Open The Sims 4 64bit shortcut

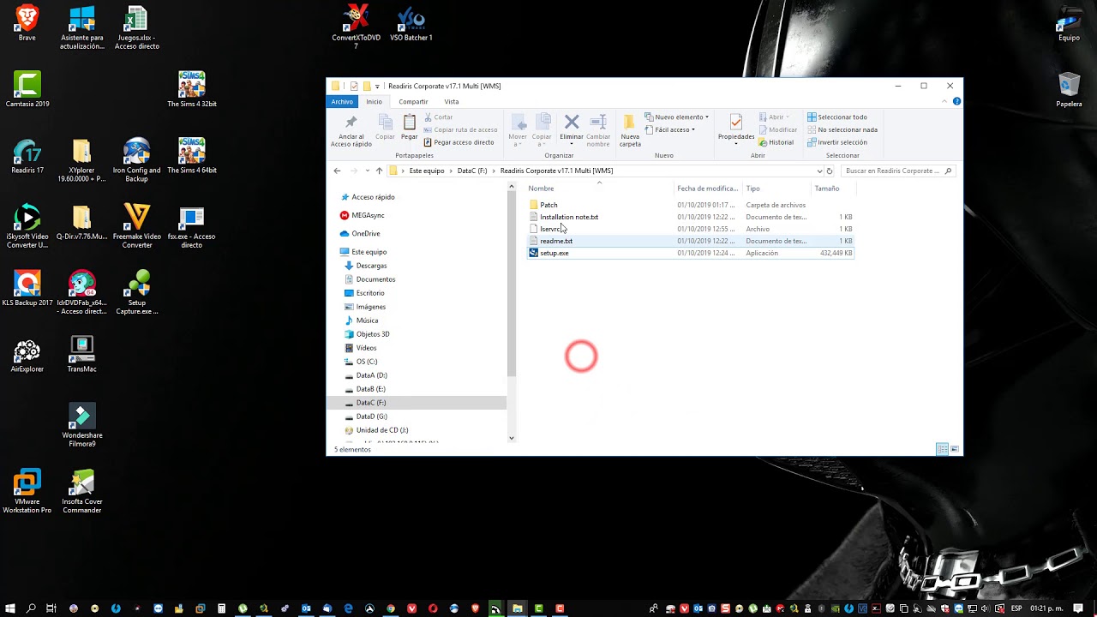191,155
